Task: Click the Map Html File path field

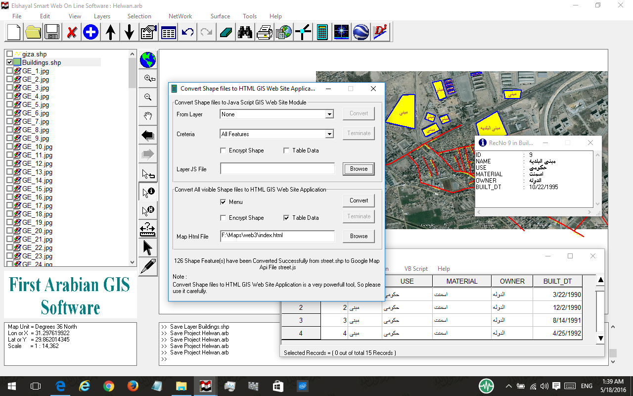Action: click(x=277, y=236)
